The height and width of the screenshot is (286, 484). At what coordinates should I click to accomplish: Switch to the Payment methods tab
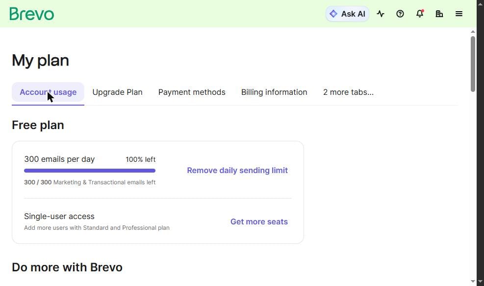[192, 92]
